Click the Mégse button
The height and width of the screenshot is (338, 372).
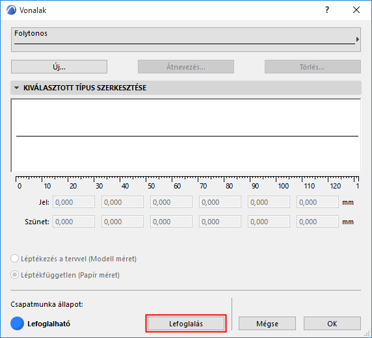(x=267, y=324)
